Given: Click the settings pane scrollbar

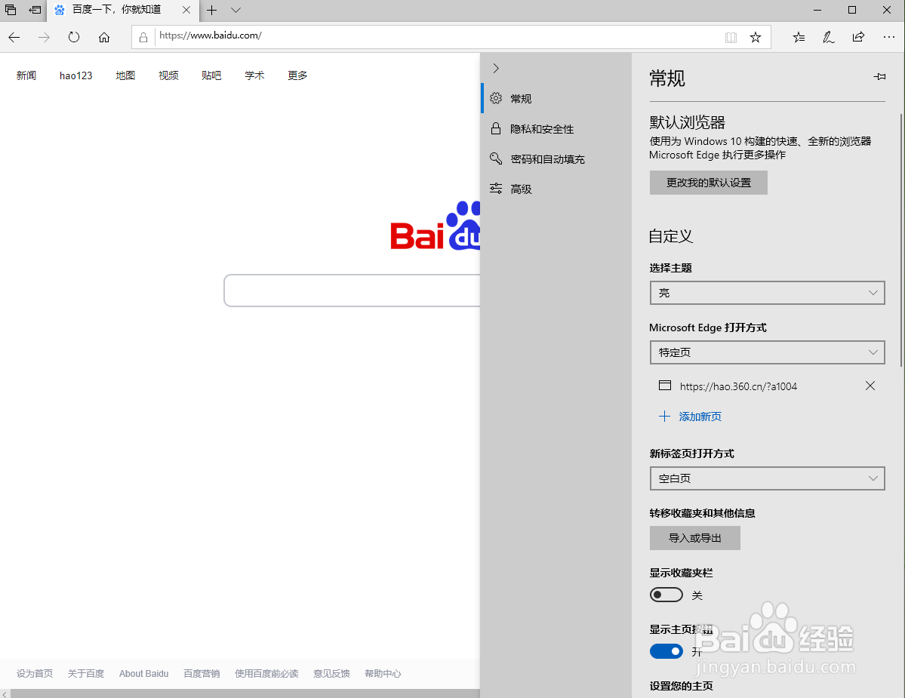Looking at the screenshot, I should 901,239.
